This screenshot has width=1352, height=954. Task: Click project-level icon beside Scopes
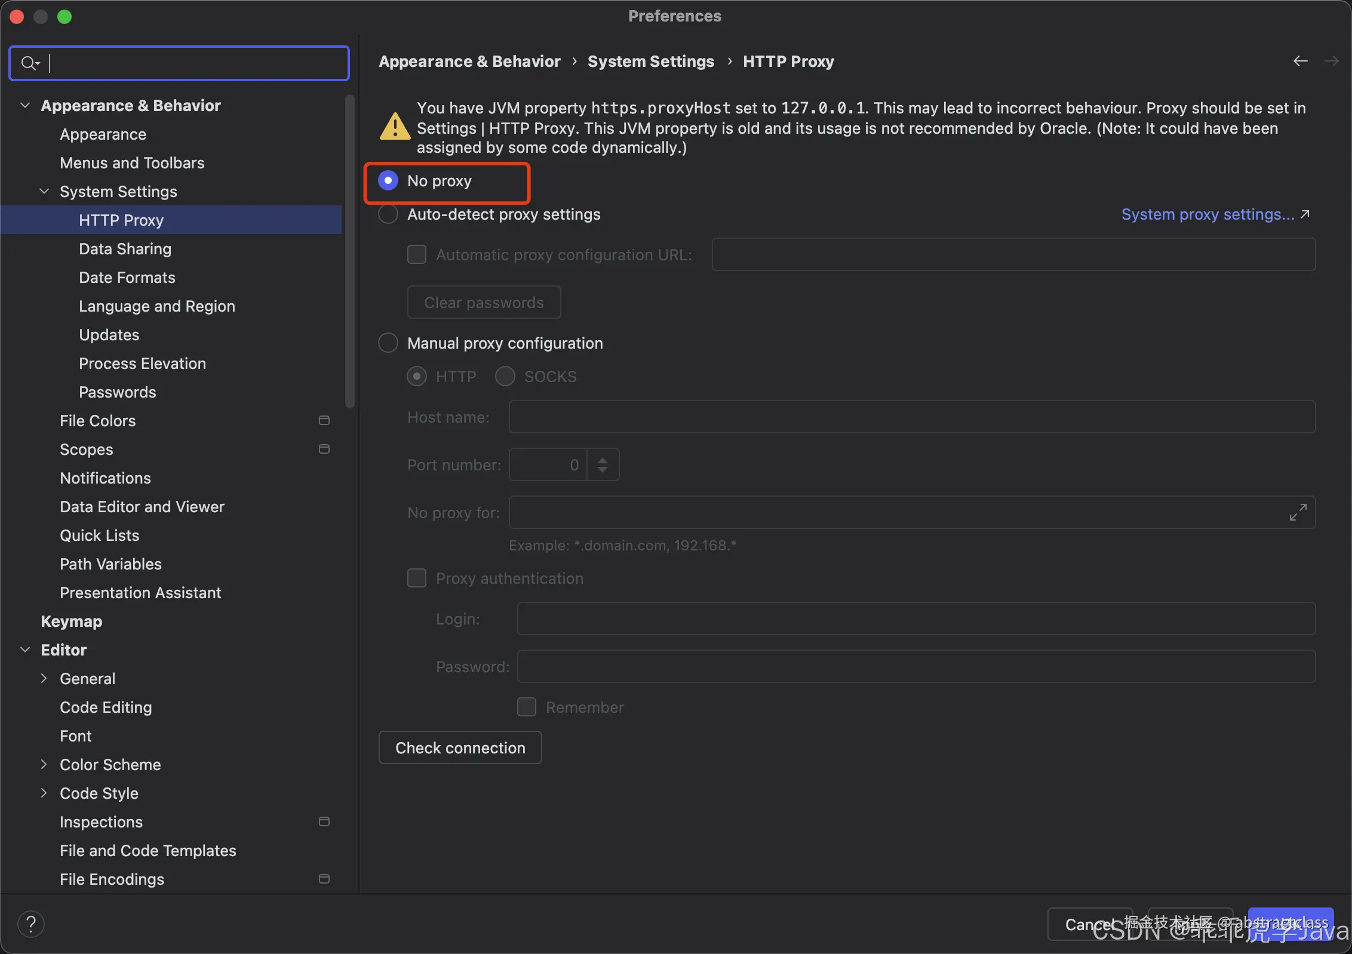pos(324,450)
